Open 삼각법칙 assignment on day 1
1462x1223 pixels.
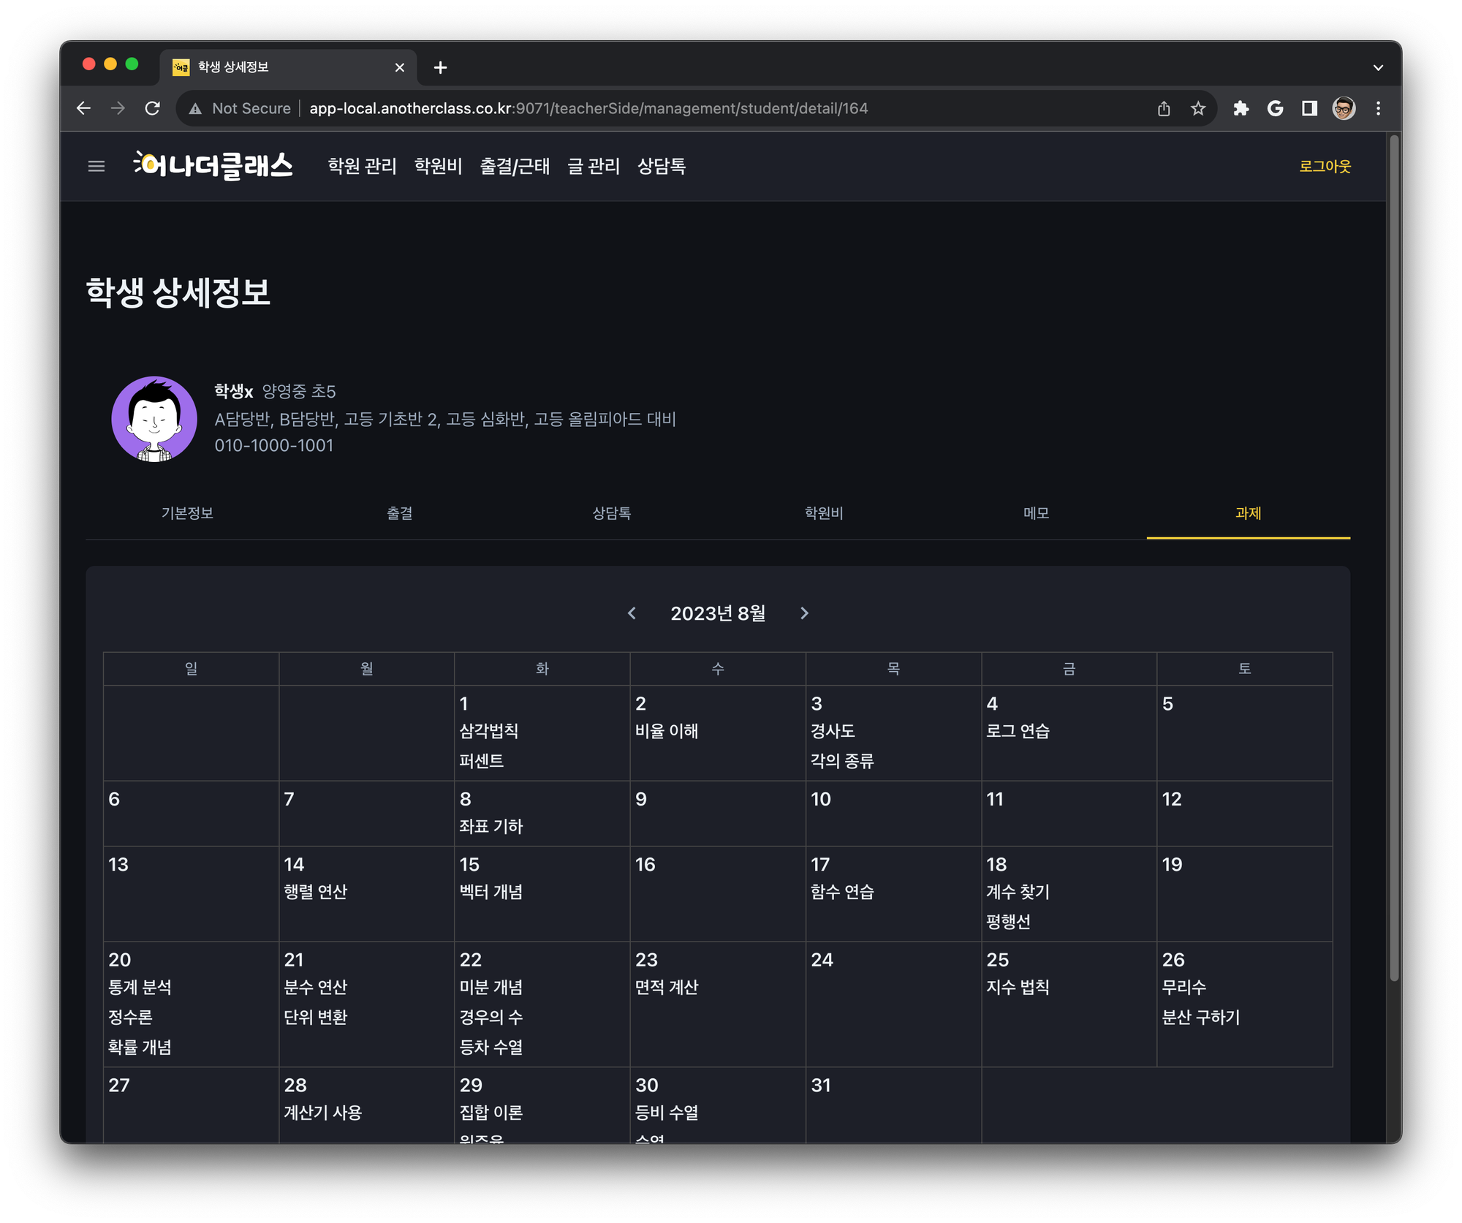(x=489, y=731)
